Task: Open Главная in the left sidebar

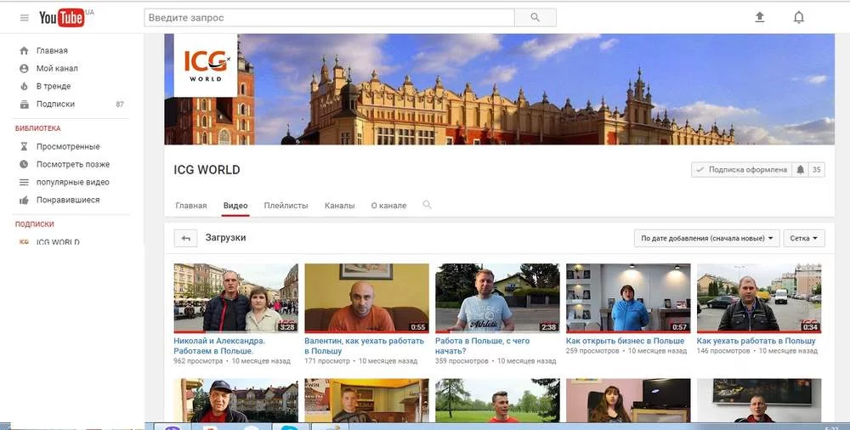Action: click(52, 50)
